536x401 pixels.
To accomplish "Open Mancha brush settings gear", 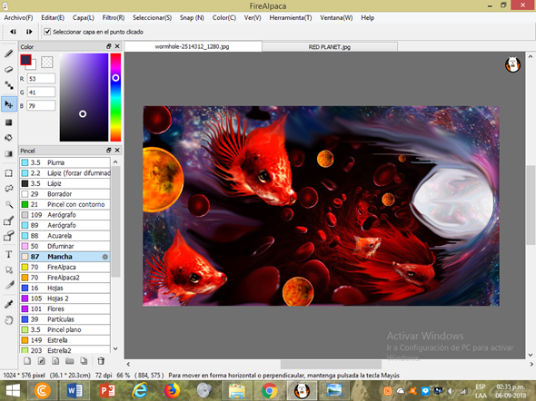I will [105, 257].
